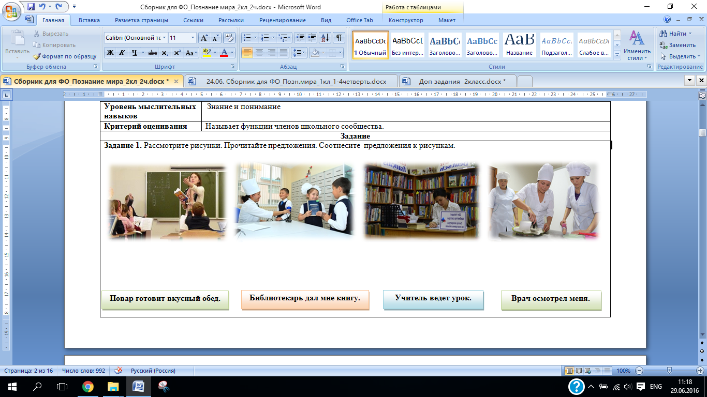
Task: Undo the last action in quick access toolbar
Action: click(x=42, y=7)
